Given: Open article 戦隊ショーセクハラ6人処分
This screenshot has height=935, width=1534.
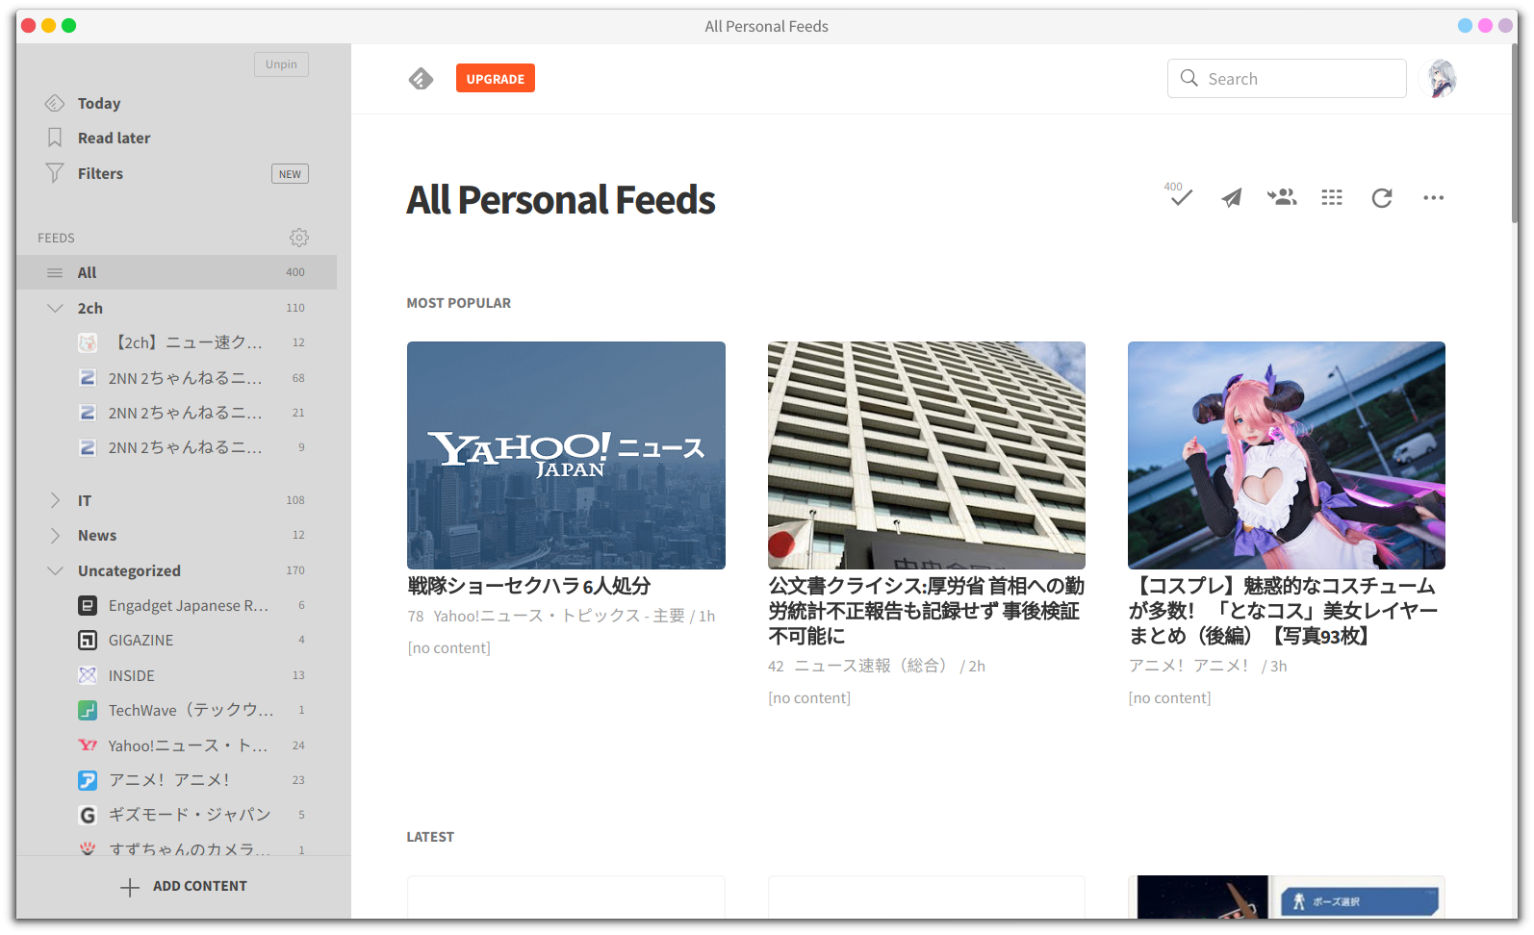Looking at the screenshot, I should click(528, 586).
